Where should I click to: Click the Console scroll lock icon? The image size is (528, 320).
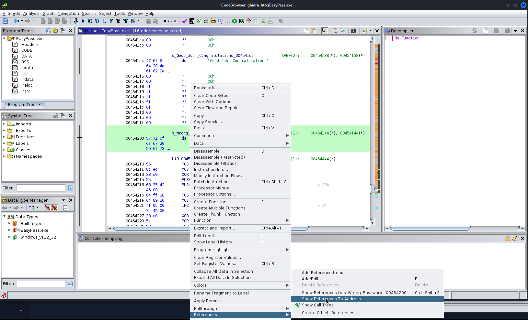click(508, 238)
